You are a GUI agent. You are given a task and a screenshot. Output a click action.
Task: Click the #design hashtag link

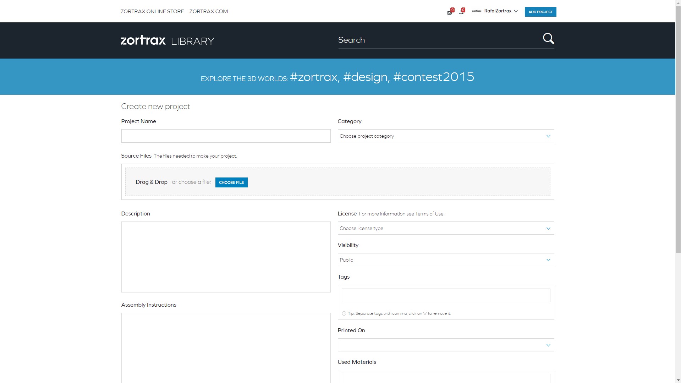[x=365, y=77]
